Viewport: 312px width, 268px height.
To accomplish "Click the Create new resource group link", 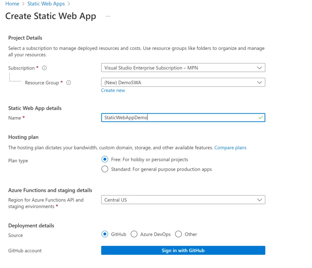I will pyautogui.click(x=113, y=90).
